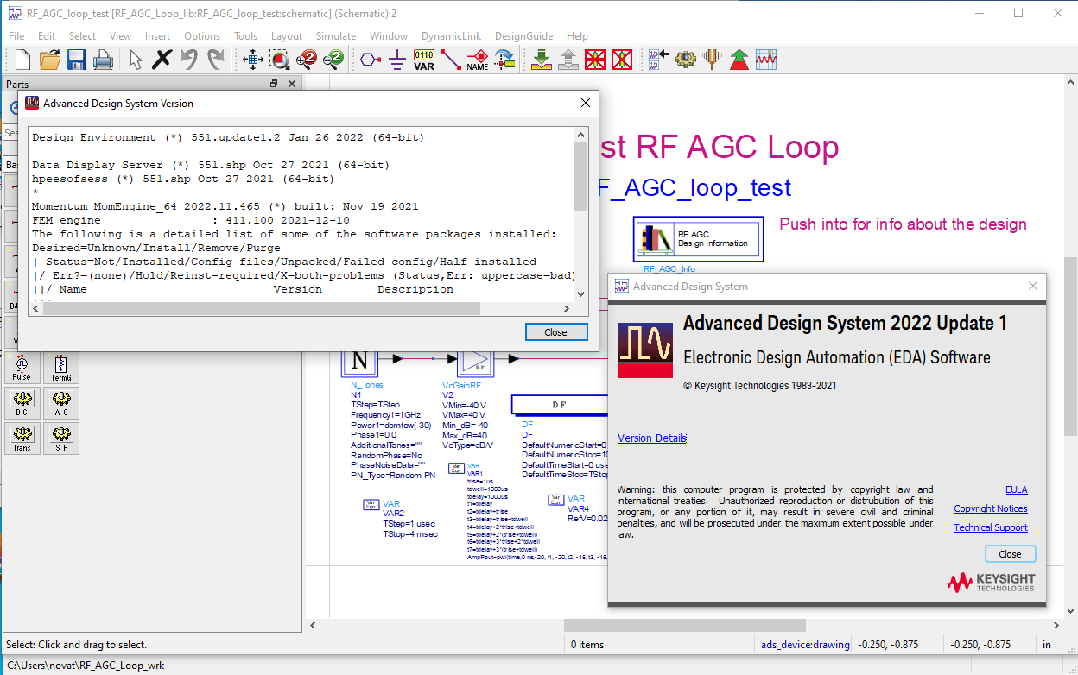1078x675 pixels.
Task: Float the Parts panel with the undock icon
Action: click(274, 84)
